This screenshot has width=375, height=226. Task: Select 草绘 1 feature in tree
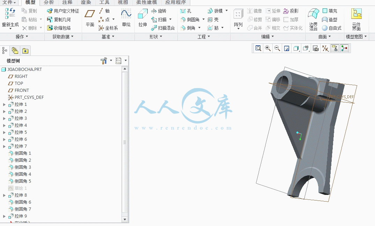[17, 188]
